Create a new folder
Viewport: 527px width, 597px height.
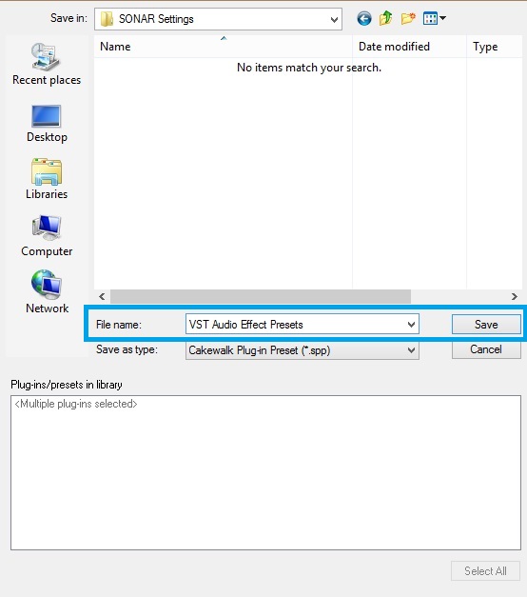pyautogui.click(x=408, y=18)
